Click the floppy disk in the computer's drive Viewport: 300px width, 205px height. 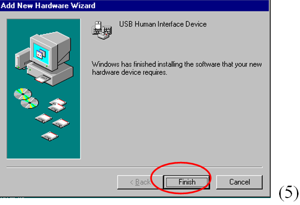point(43,79)
